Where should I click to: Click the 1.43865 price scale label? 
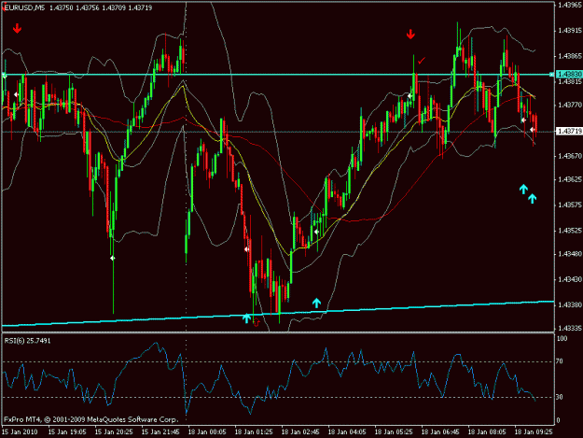570,56
